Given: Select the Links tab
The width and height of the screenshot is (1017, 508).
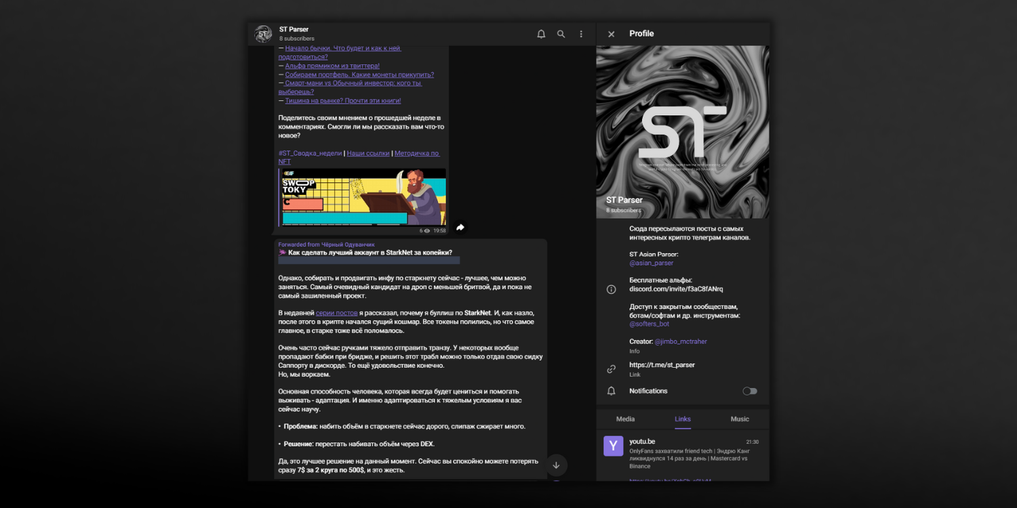Looking at the screenshot, I should click(x=683, y=419).
